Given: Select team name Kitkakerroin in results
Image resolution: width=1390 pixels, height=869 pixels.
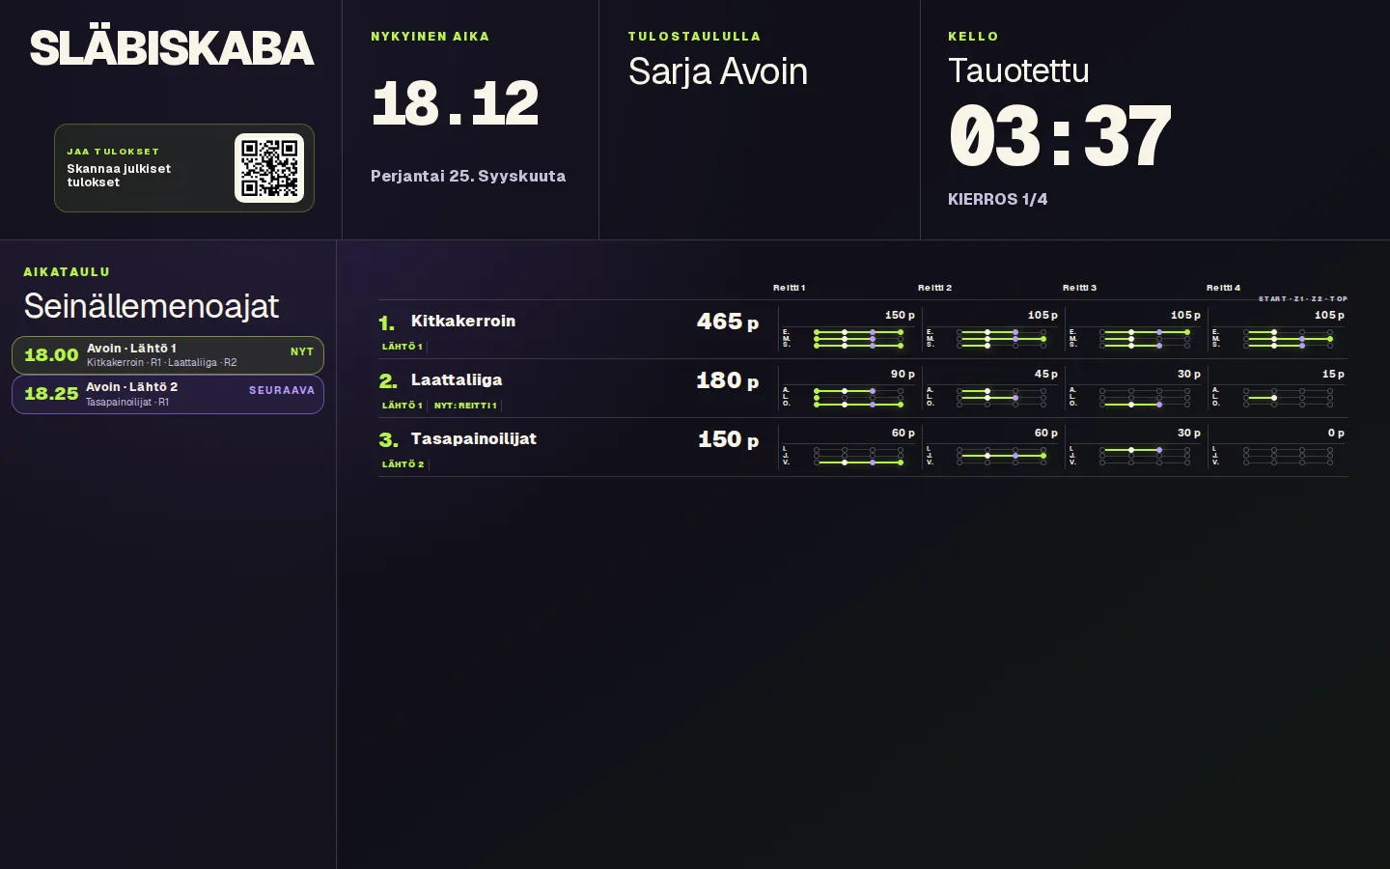Looking at the screenshot, I should 463,321.
